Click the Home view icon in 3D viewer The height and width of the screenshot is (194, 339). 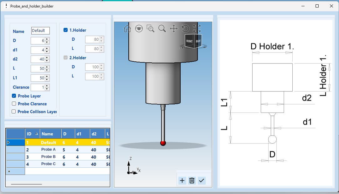(x=127, y=28)
